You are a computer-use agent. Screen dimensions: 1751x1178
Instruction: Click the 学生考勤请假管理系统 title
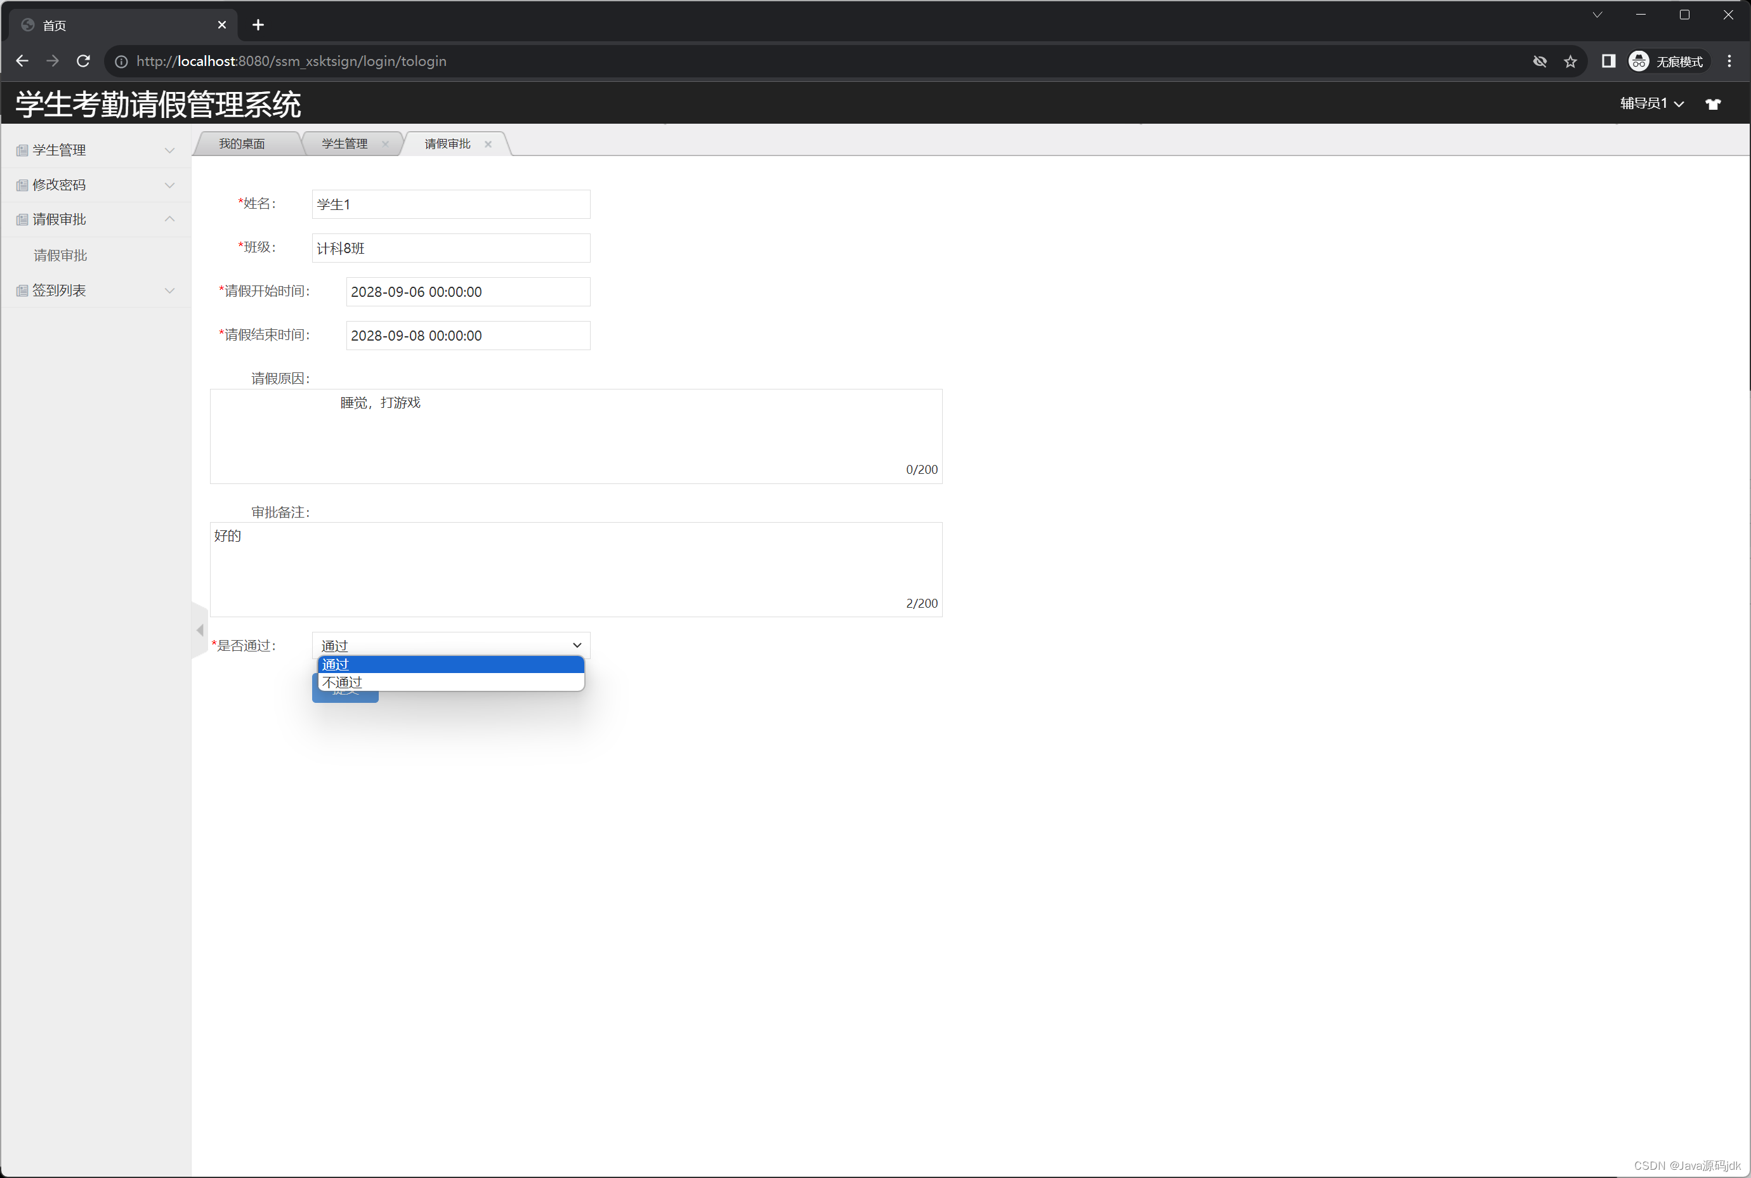pos(159,103)
